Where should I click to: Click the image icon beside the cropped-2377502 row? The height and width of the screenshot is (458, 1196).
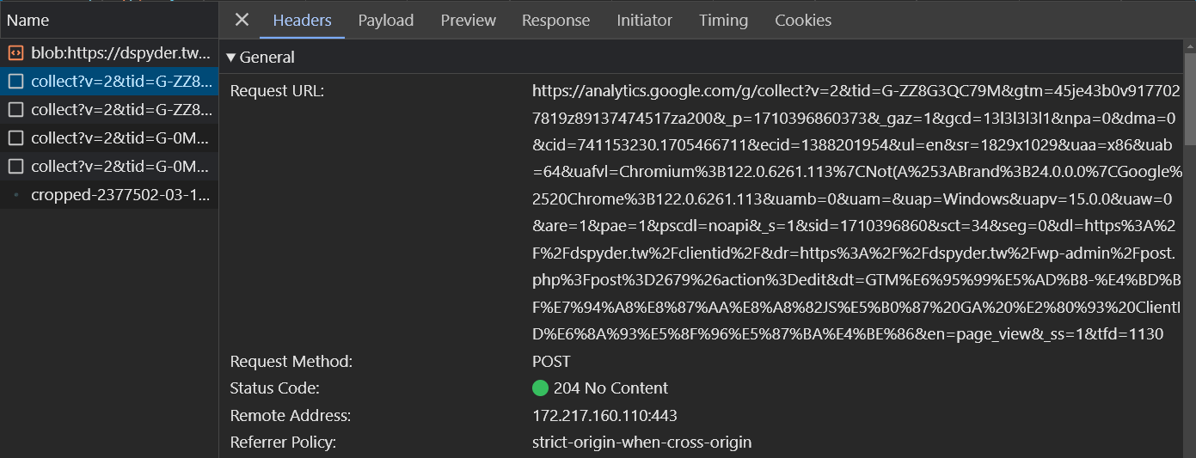tap(15, 195)
